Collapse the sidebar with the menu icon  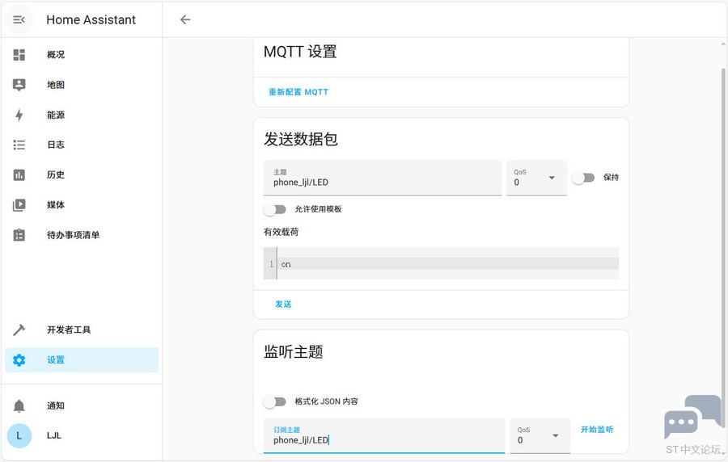click(19, 20)
